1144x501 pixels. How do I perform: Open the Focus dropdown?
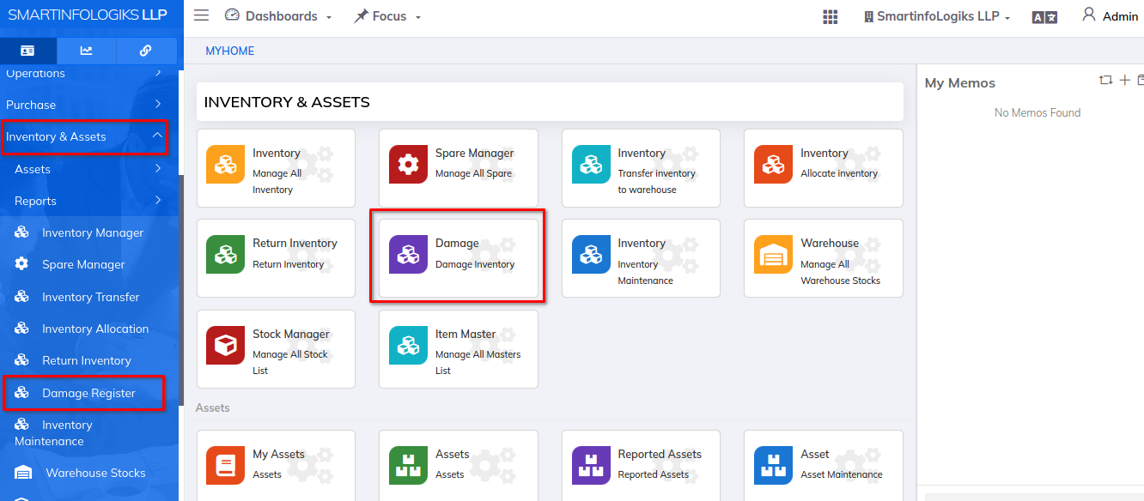coord(387,16)
